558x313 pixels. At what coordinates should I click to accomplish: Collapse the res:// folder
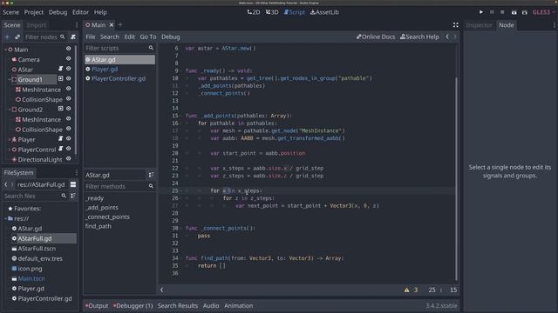5,218
